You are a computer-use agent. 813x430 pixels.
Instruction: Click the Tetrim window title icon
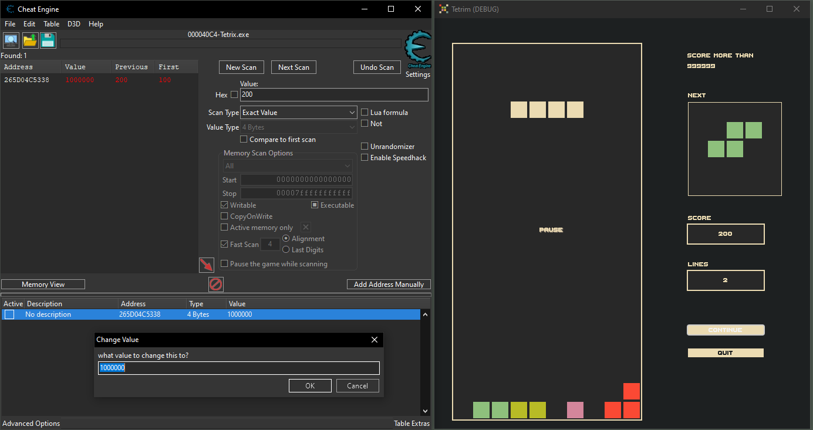pyautogui.click(x=444, y=9)
